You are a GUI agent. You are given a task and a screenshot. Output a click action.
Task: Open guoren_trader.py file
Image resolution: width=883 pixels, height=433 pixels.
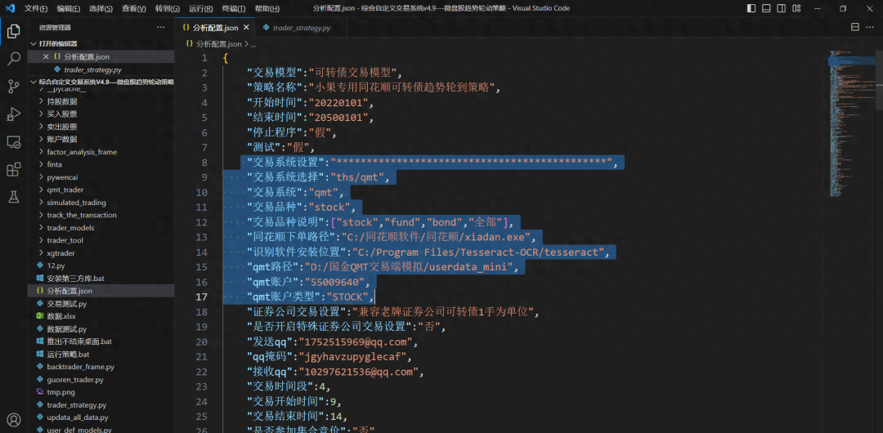101,380
